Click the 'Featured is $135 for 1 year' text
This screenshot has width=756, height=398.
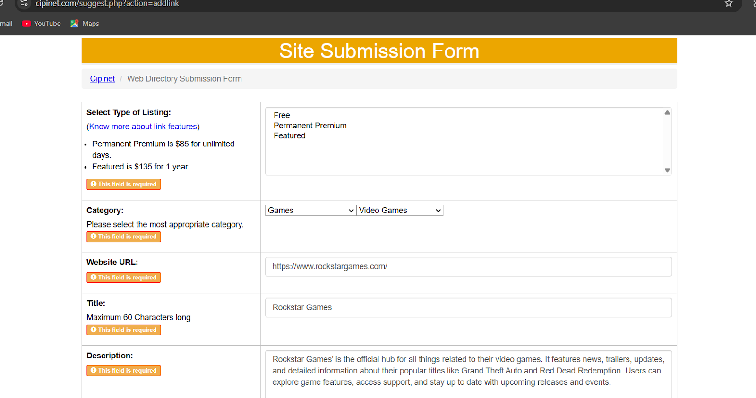tap(141, 167)
